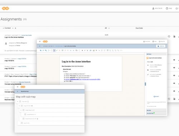Image resolution: width=179 pixels, height=136 pixels.
Task: Click the orange logo in the Assignments header
Action: [5, 8]
